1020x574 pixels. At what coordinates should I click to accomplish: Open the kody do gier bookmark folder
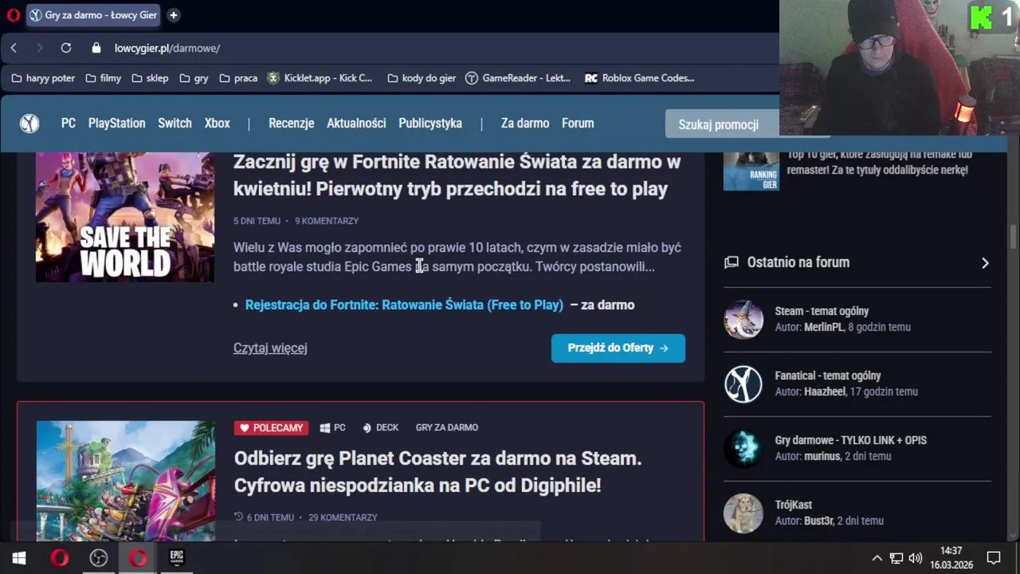coord(422,78)
